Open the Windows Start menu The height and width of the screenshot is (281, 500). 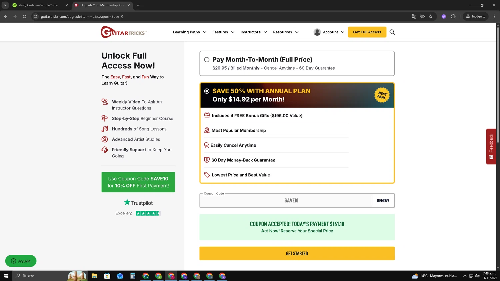(6, 276)
